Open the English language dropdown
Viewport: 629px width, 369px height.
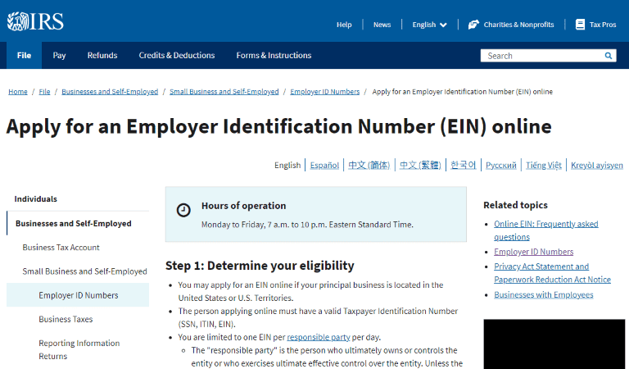(429, 25)
